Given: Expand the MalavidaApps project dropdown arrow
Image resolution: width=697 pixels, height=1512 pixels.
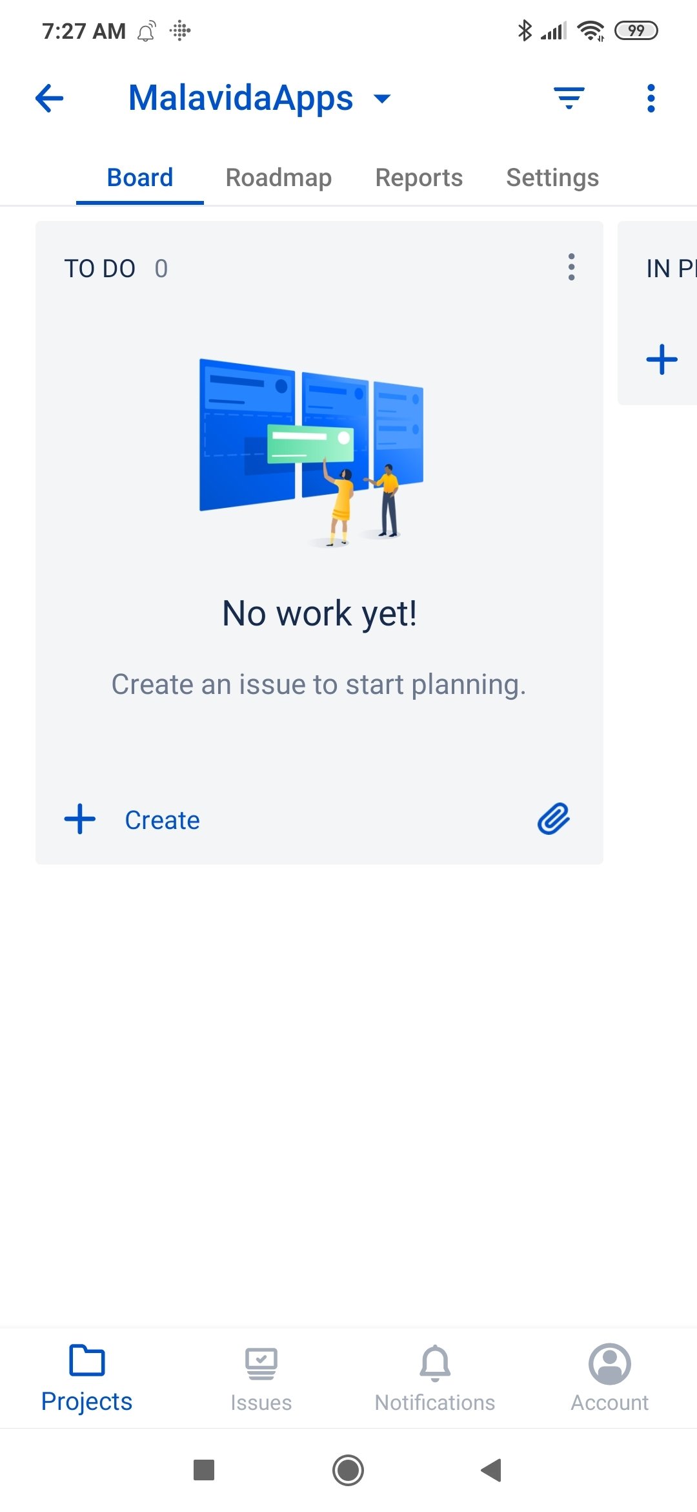Looking at the screenshot, I should [x=383, y=99].
